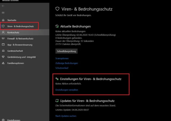Open Zulässige Bedrohungen link
The width and height of the screenshot is (171, 121).
pos(67,63)
